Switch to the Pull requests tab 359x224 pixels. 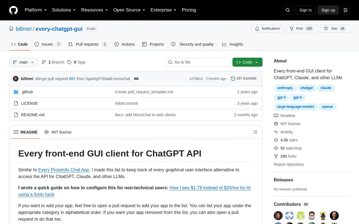pos(88,44)
